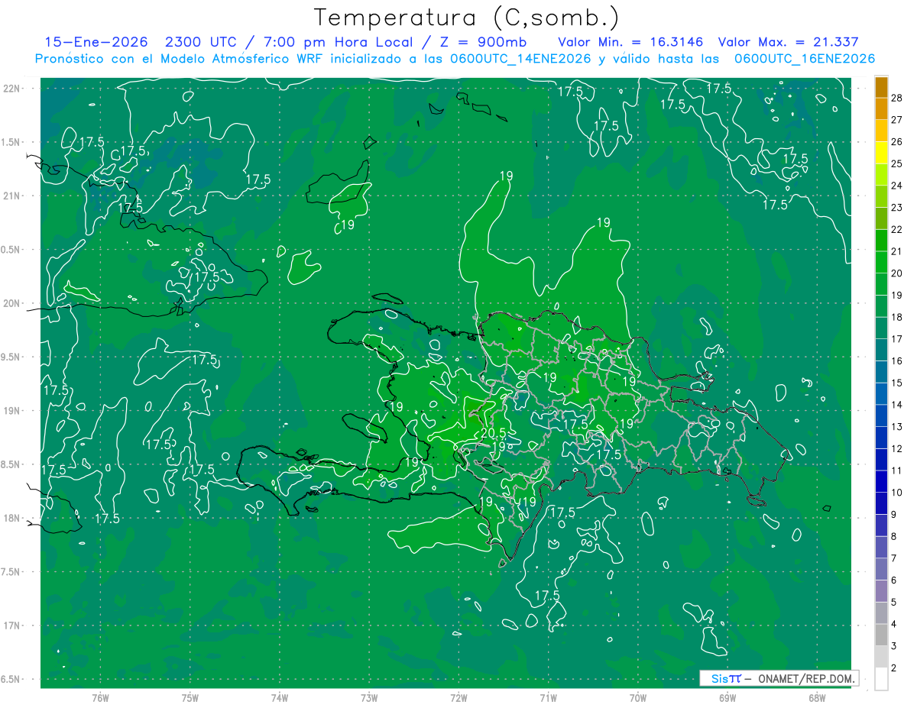Select the white swatch below label 2
Viewport: 917px width, 708px height.
pyautogui.click(x=881, y=679)
